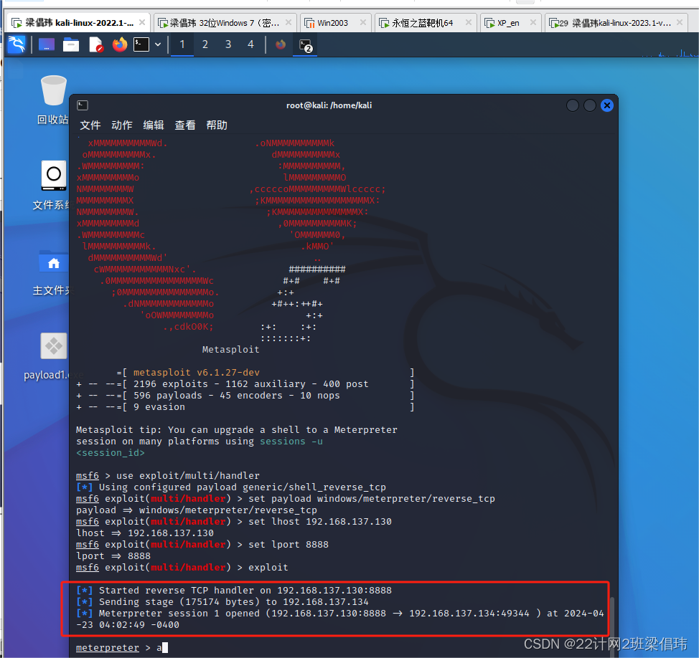This screenshot has width=699, height=658.
Task: Launch Firefox from the panel
Action: tap(119, 44)
